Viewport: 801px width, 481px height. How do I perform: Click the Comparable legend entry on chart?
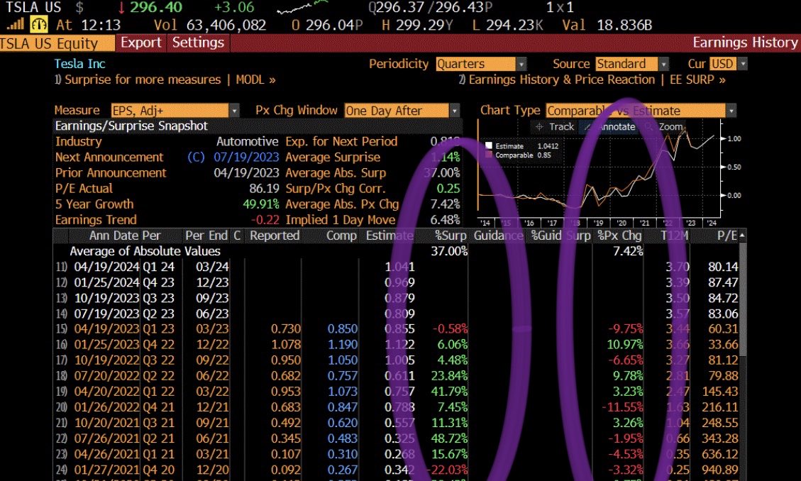pos(518,155)
